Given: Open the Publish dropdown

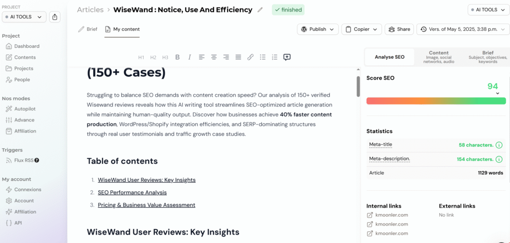Looking at the screenshot, I should coord(318,29).
